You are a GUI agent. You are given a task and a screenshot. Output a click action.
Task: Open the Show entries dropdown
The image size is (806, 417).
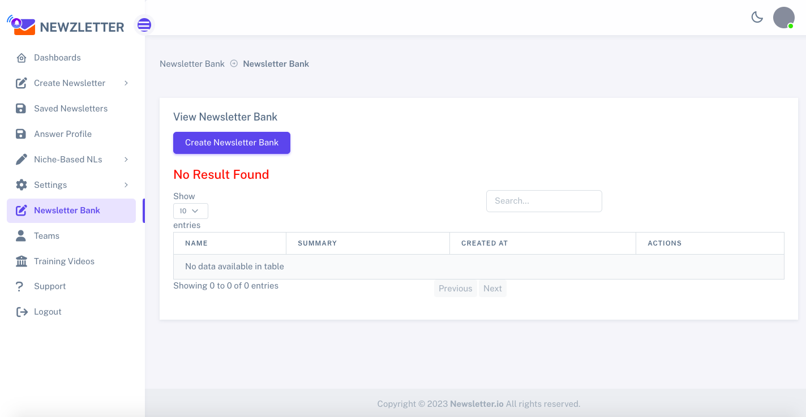point(190,210)
